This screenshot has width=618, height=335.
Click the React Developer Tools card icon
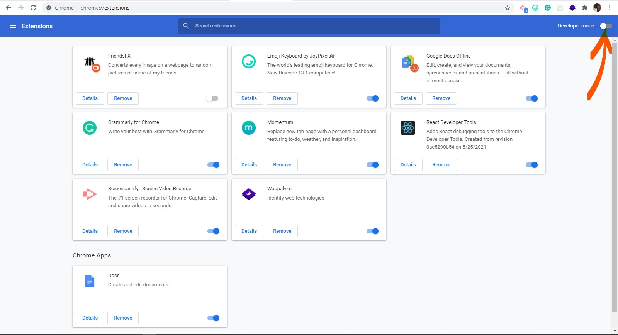tap(408, 128)
